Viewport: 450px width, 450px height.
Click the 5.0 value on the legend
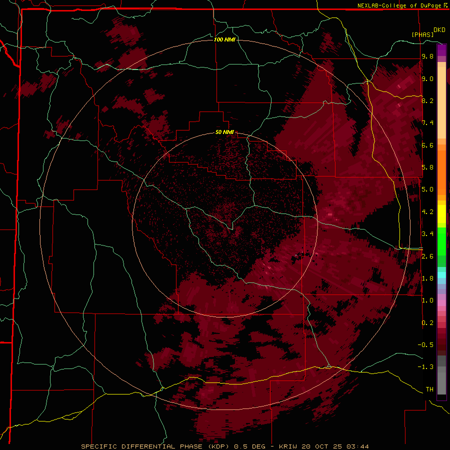pyautogui.click(x=427, y=189)
